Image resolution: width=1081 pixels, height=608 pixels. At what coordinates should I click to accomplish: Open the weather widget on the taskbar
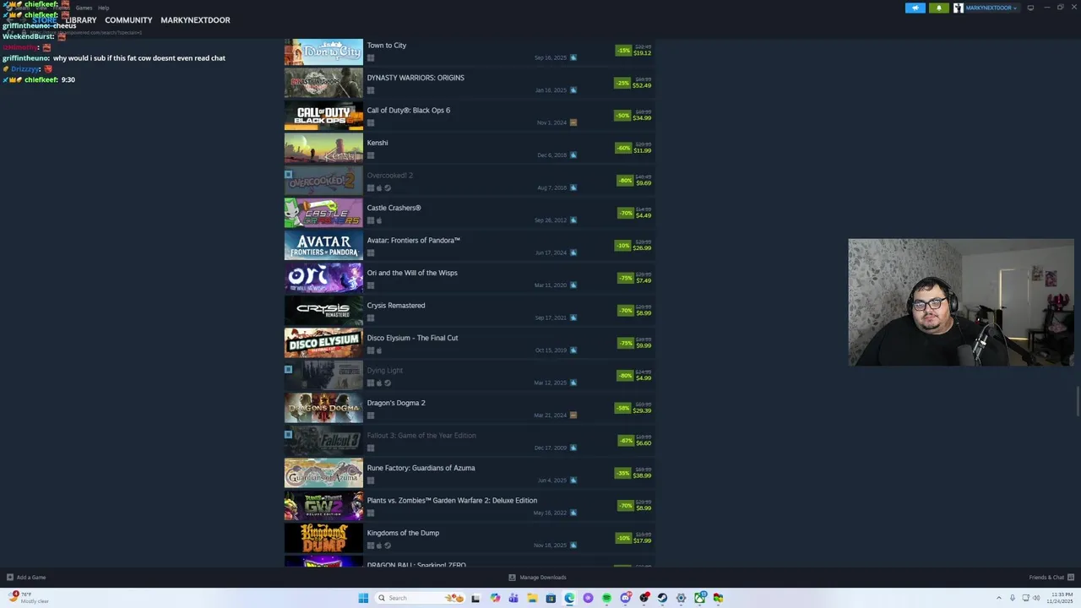coord(28,598)
